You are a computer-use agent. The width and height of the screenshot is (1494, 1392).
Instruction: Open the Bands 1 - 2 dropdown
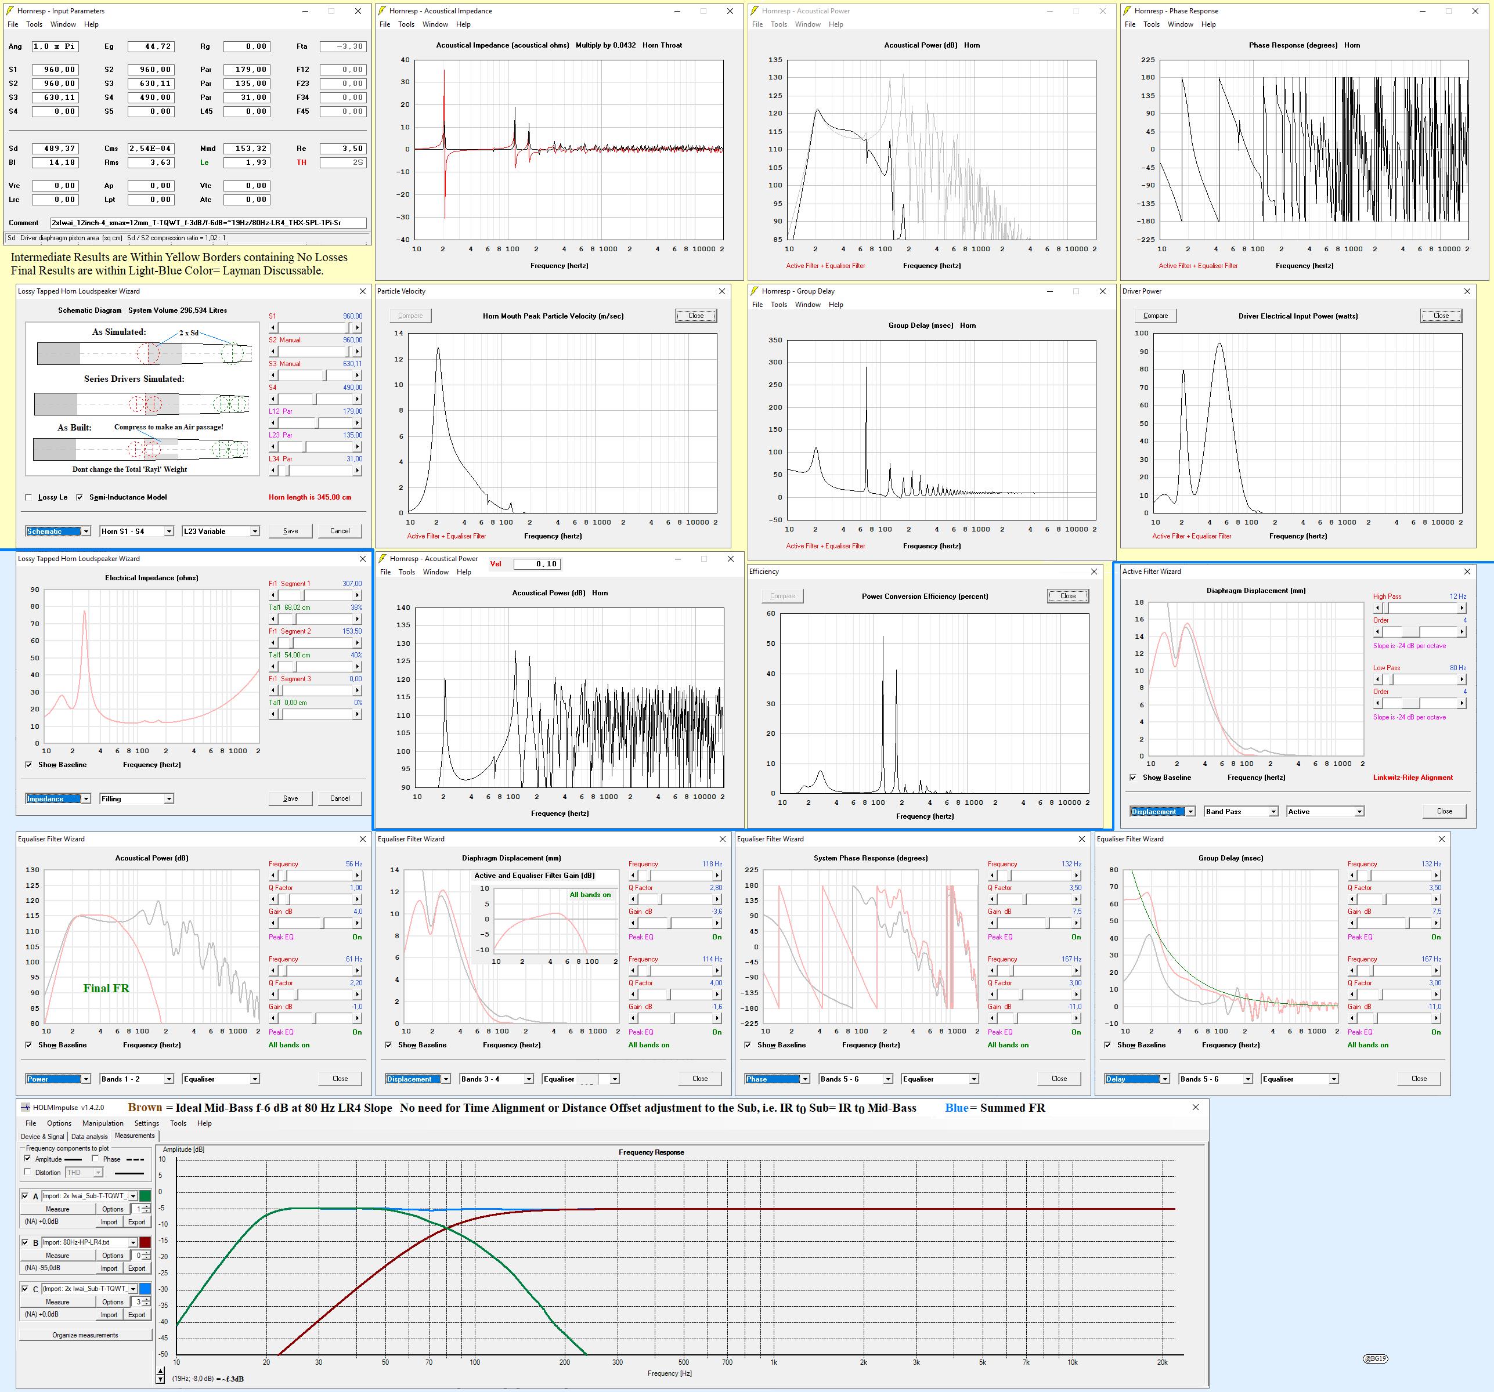coord(137,1079)
